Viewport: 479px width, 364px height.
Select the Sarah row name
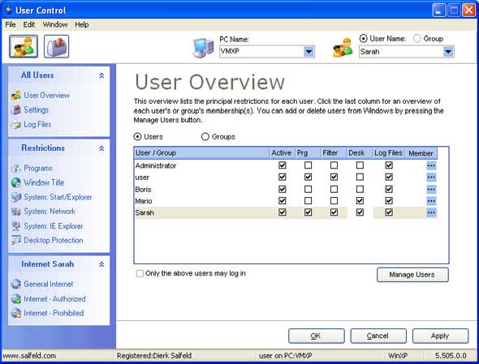click(x=145, y=212)
